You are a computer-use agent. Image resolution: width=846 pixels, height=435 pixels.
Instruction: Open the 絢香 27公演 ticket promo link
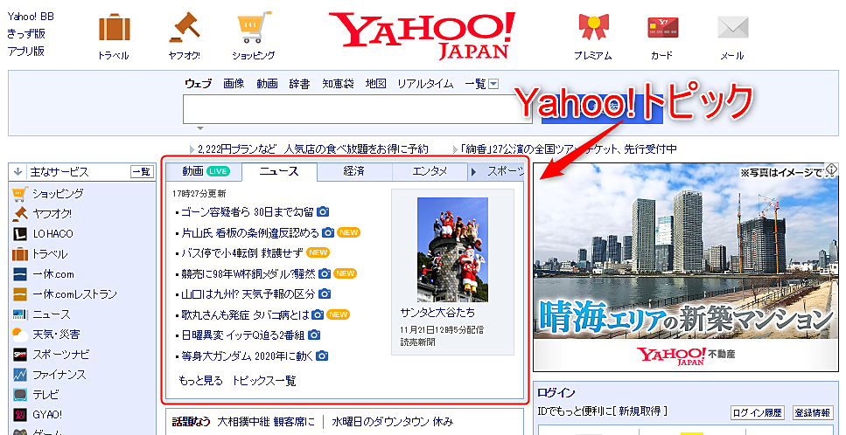(x=569, y=149)
